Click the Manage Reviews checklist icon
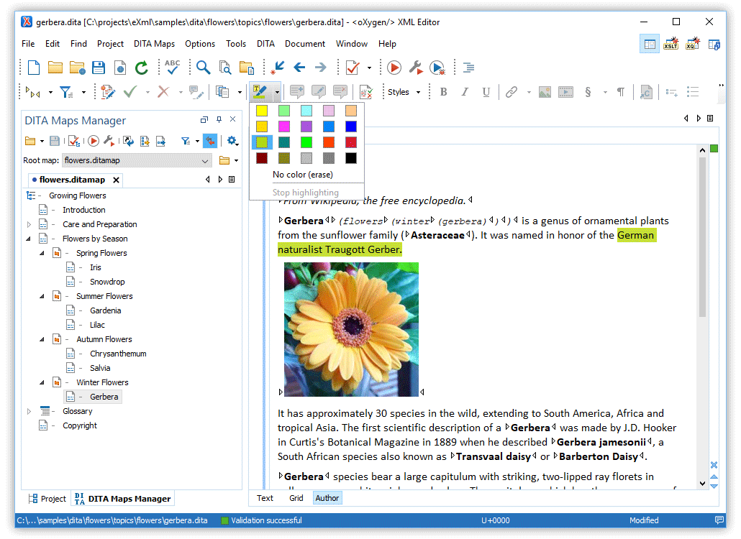The height and width of the screenshot is (539, 741). [x=365, y=92]
